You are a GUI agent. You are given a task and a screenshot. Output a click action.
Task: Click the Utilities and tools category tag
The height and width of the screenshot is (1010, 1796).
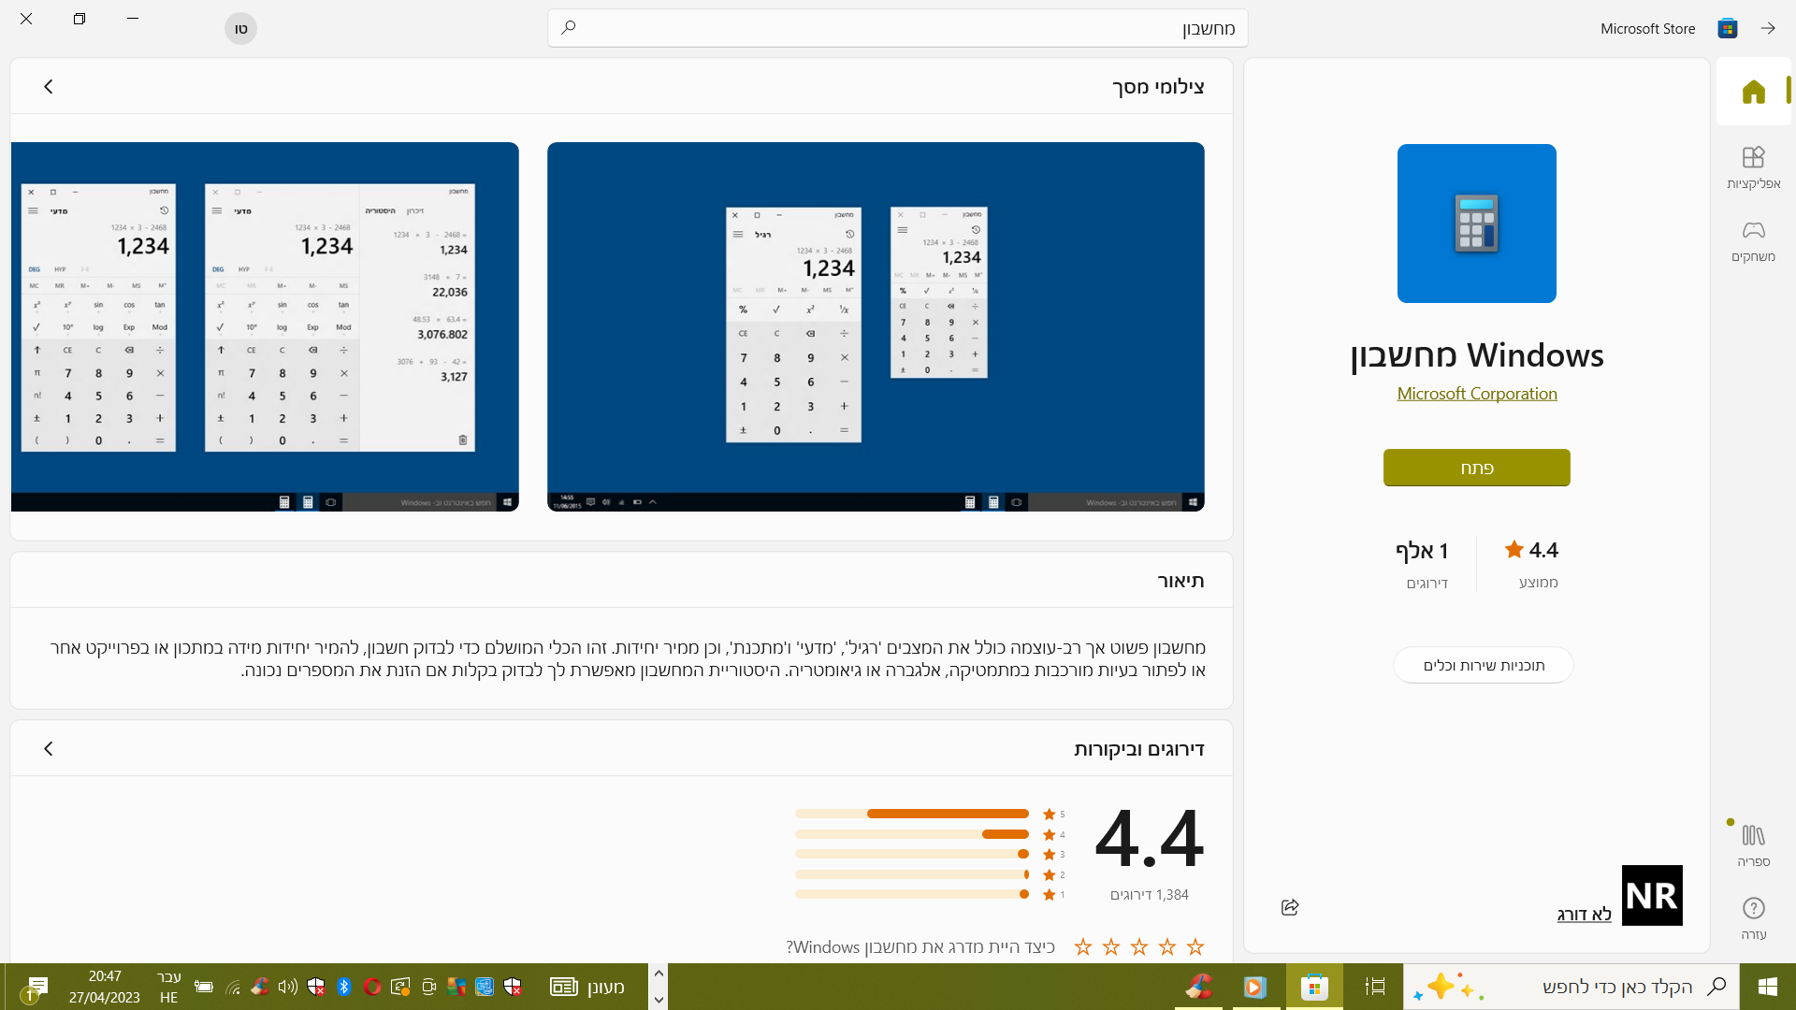pyautogui.click(x=1483, y=665)
